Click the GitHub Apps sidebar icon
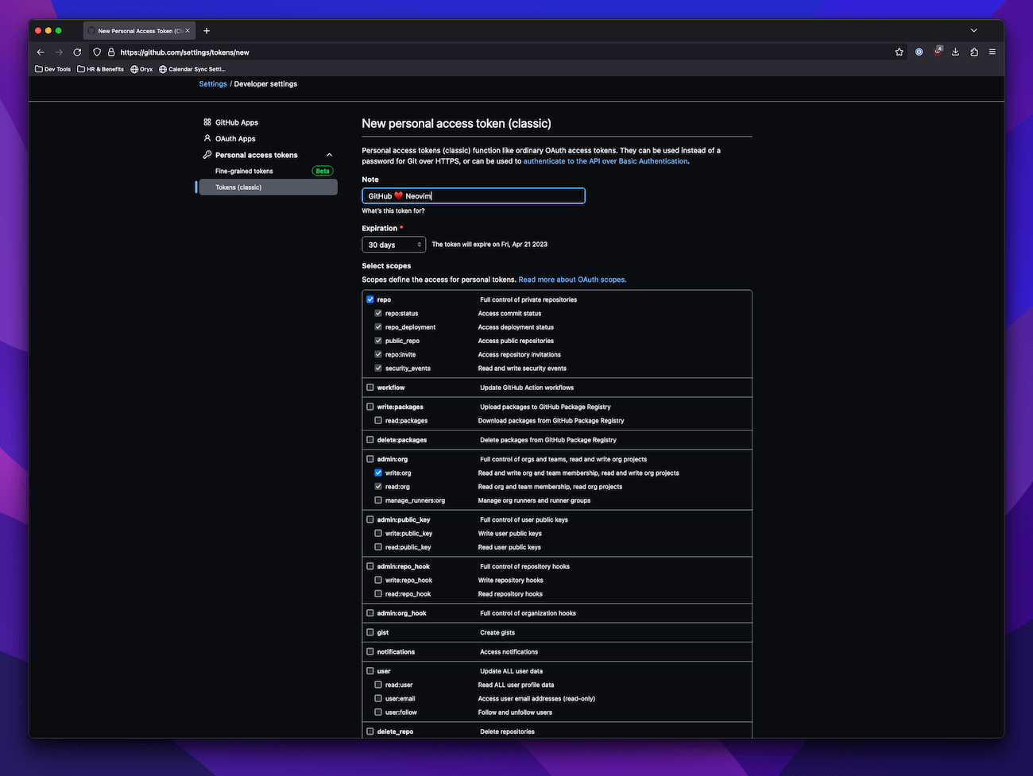The width and height of the screenshot is (1033, 776). pos(206,122)
